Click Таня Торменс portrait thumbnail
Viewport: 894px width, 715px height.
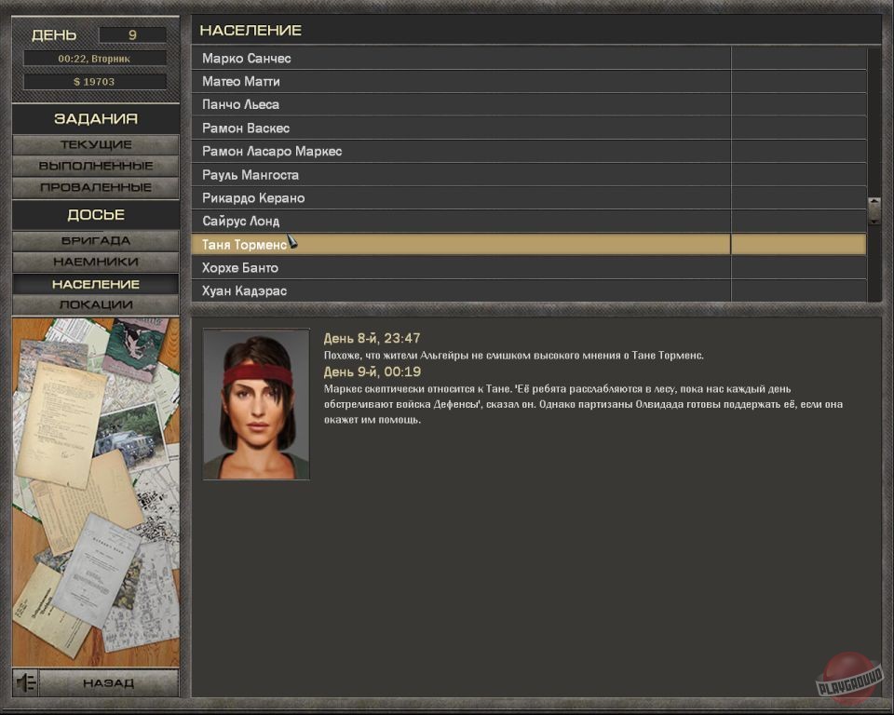point(256,404)
